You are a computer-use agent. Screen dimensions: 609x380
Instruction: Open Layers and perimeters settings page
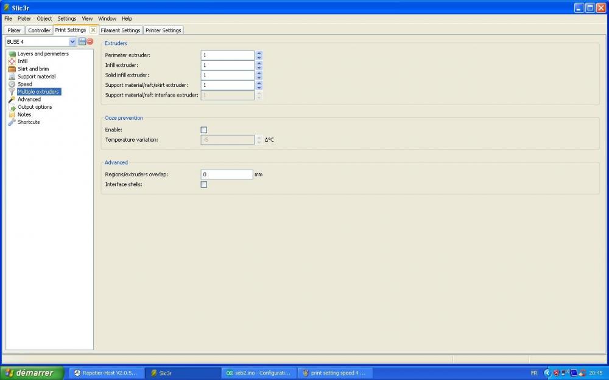(43, 54)
